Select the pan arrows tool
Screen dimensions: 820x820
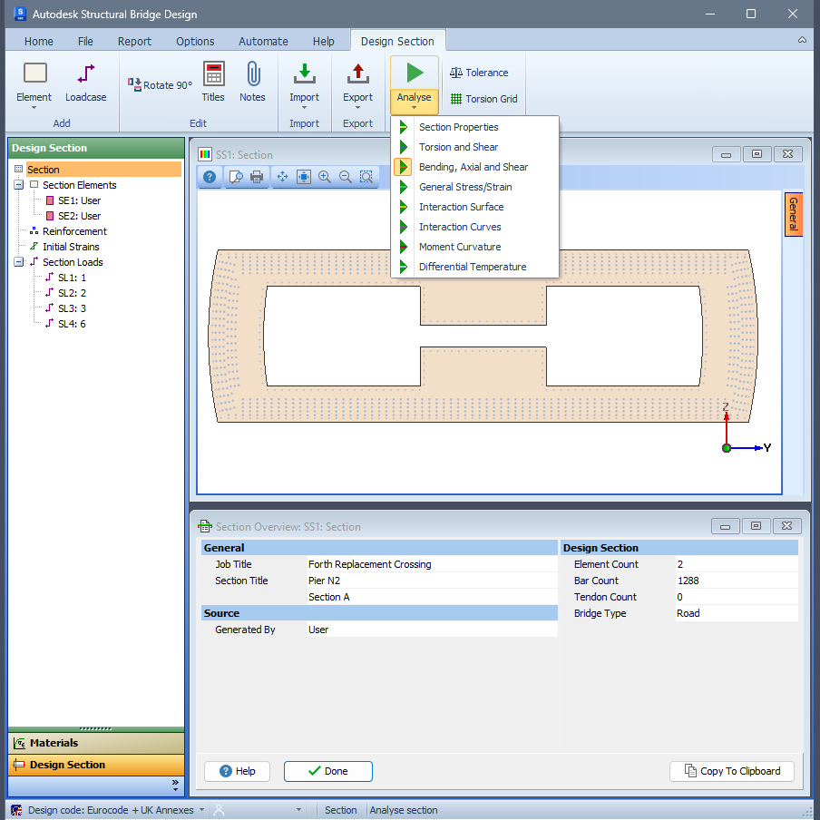click(282, 177)
